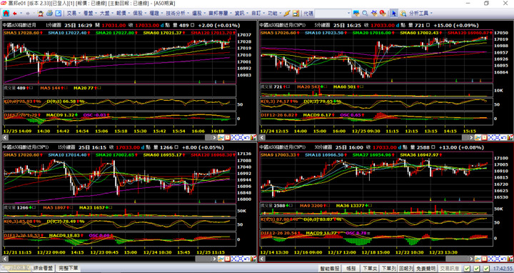Click the handshake icon next to code box
This screenshot has width=514, height=273.
(x=356, y=14)
